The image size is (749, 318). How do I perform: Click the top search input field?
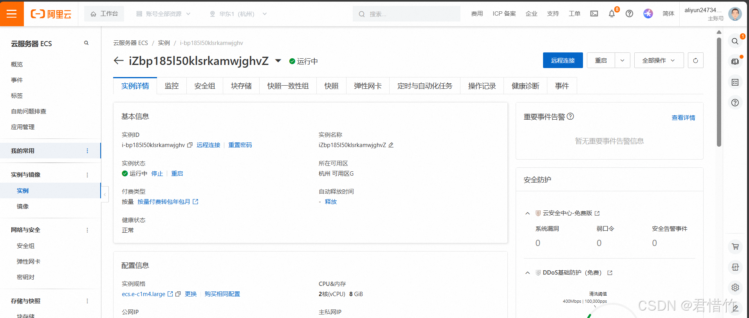click(x=406, y=14)
